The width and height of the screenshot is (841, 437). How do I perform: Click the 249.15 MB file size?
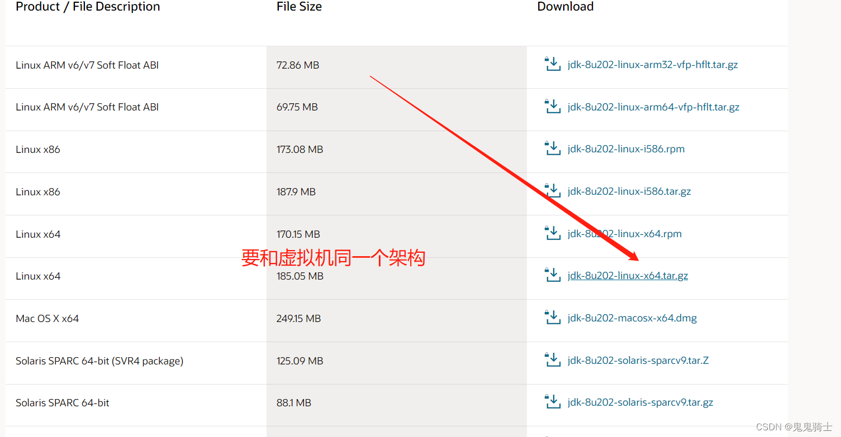click(x=299, y=319)
